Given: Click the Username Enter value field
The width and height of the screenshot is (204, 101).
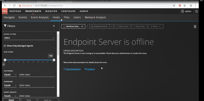Looking at the screenshot, I should tap(37, 85).
